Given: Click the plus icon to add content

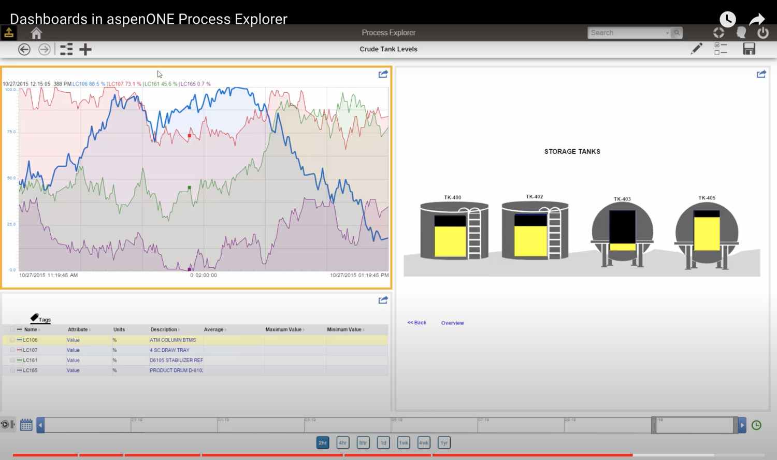Looking at the screenshot, I should [85, 49].
